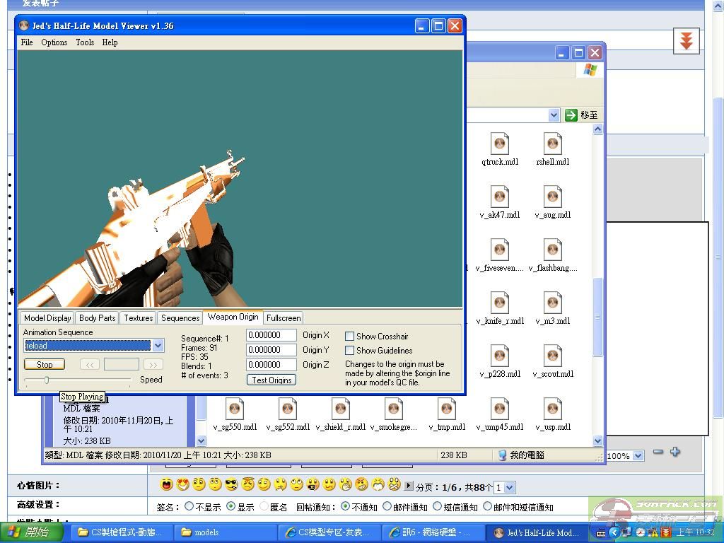The height and width of the screenshot is (543, 724).
Task: Switch to the Textures tab
Action: point(138,318)
